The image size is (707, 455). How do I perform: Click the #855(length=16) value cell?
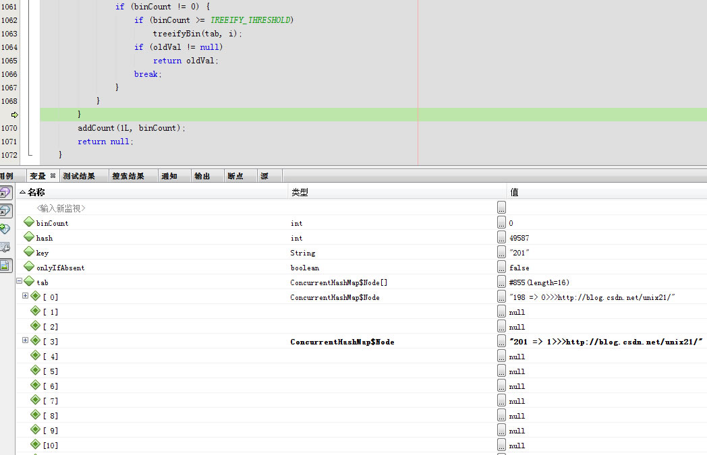pos(539,282)
